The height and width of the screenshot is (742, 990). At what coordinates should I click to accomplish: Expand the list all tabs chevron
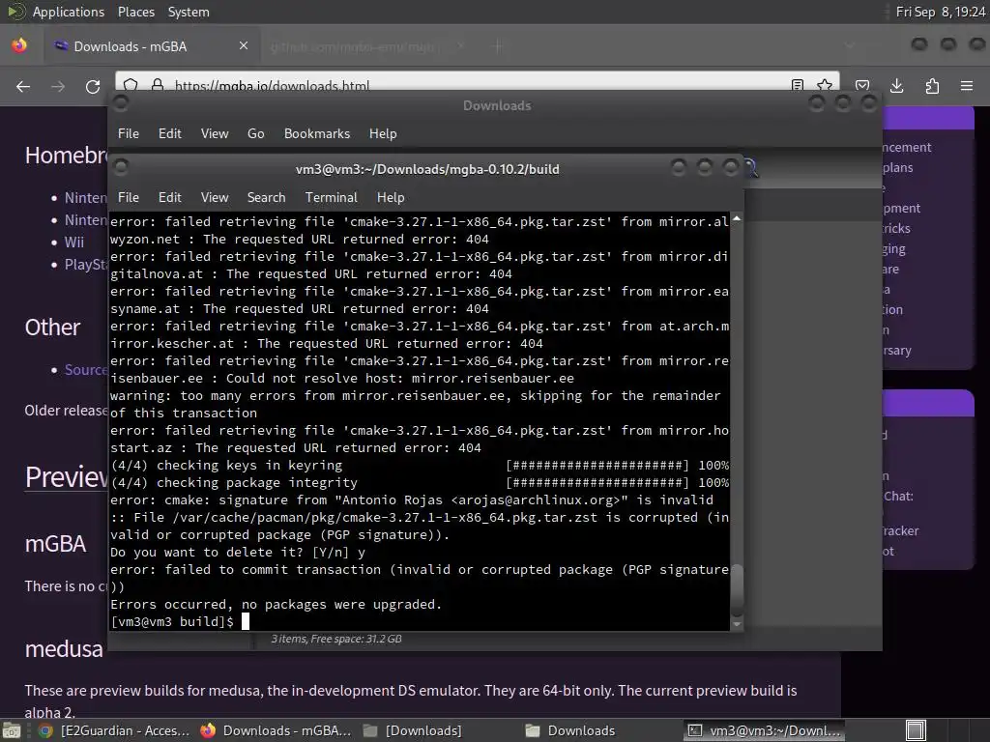[850, 45]
